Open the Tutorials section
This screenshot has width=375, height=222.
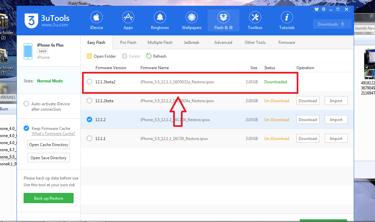point(287,21)
